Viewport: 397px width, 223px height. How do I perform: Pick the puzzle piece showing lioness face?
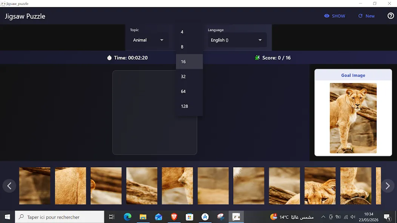pyautogui.click(x=320, y=186)
